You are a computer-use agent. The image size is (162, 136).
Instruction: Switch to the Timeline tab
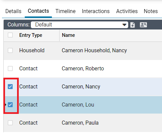(66, 11)
